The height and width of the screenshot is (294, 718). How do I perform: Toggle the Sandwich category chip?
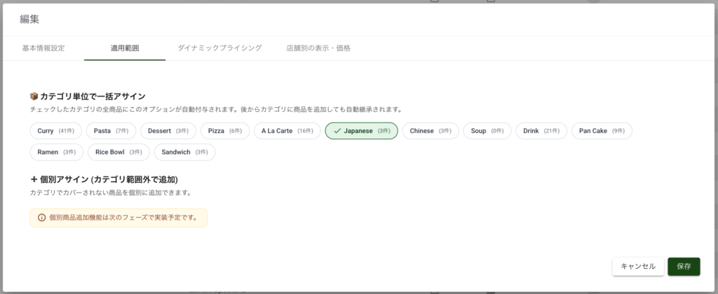(184, 153)
